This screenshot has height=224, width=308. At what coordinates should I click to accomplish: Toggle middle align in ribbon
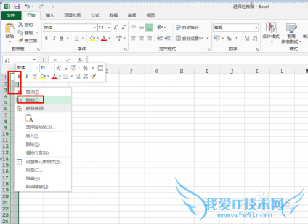pyautogui.click(x=141, y=27)
